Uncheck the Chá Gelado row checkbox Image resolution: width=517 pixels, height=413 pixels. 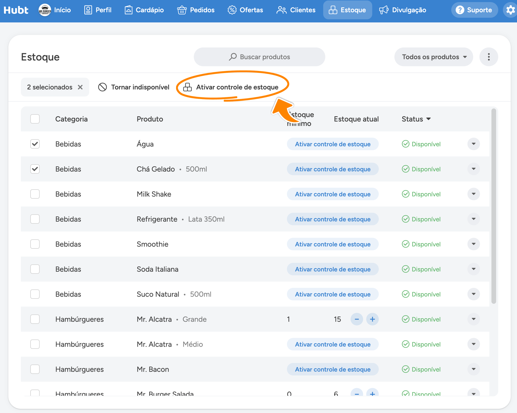point(35,169)
